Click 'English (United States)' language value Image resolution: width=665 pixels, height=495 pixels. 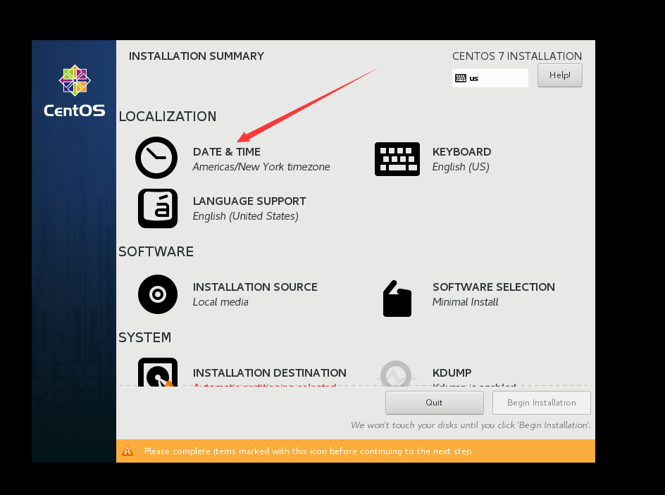pos(246,216)
